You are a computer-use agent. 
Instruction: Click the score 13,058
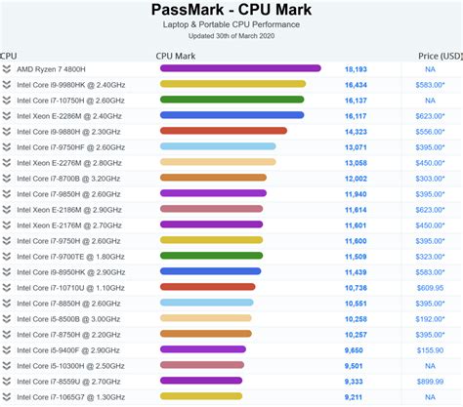click(356, 163)
